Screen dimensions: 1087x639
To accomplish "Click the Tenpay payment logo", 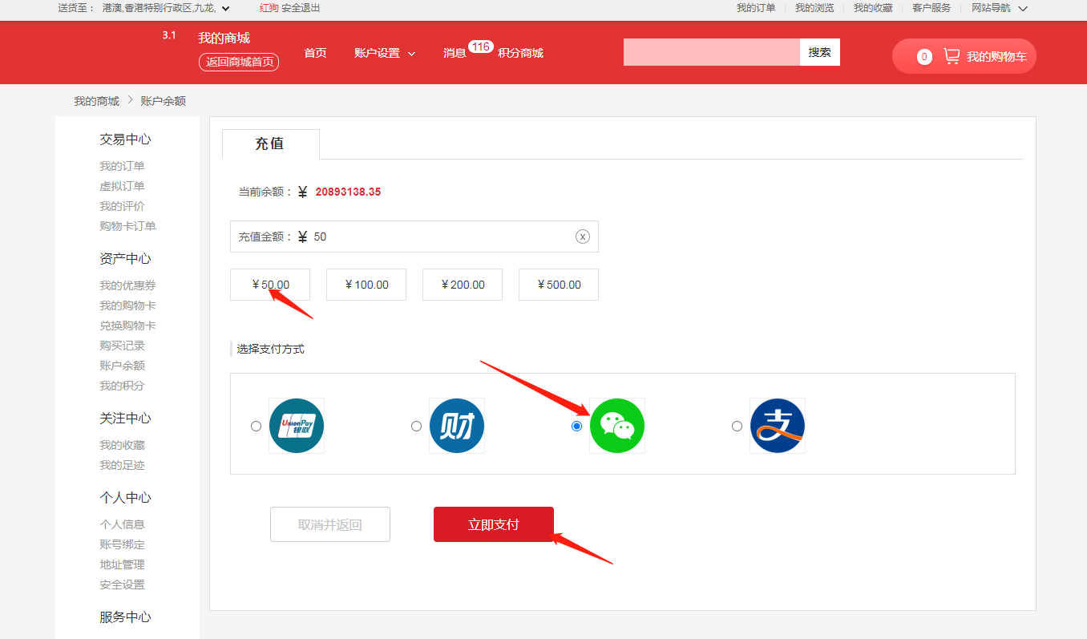I will click(457, 426).
